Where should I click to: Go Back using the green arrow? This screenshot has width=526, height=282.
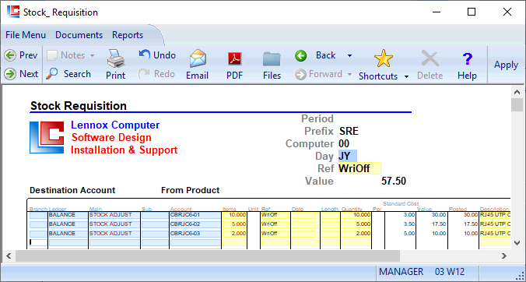click(x=301, y=55)
